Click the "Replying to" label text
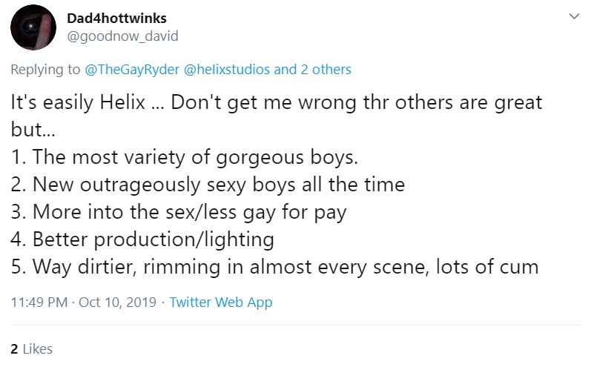 pyautogui.click(x=45, y=70)
